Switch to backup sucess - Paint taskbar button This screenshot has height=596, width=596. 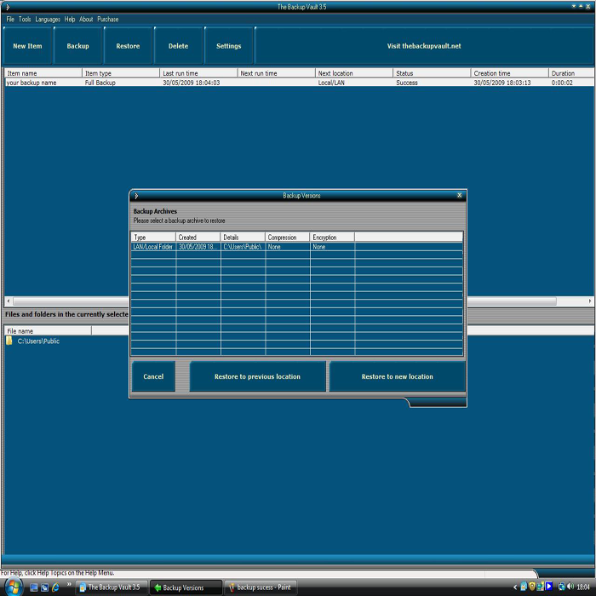[261, 587]
